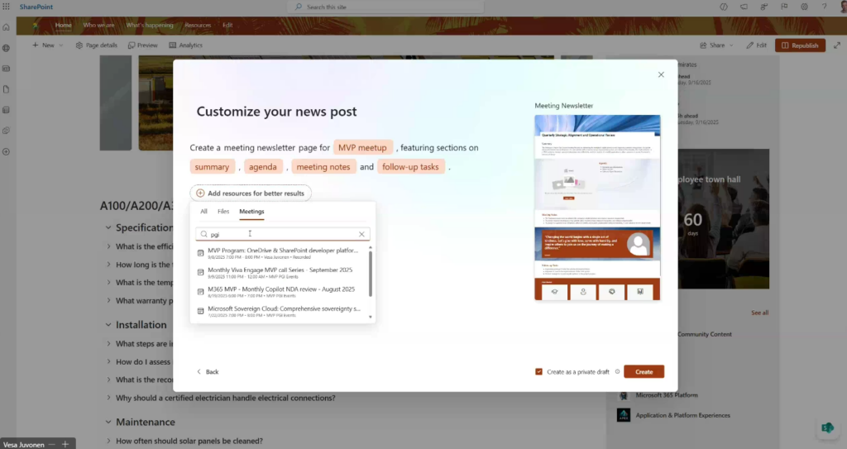
Task: Switch to the Files resources tab
Action: [x=223, y=211]
